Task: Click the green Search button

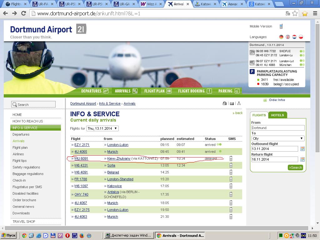Action: click(x=295, y=167)
